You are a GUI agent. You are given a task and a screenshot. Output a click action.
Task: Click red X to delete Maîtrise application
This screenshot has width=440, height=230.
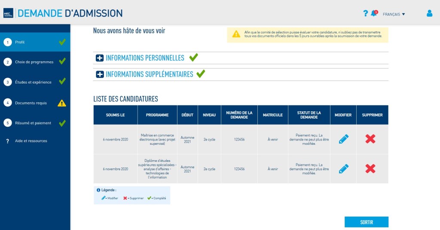(370, 139)
